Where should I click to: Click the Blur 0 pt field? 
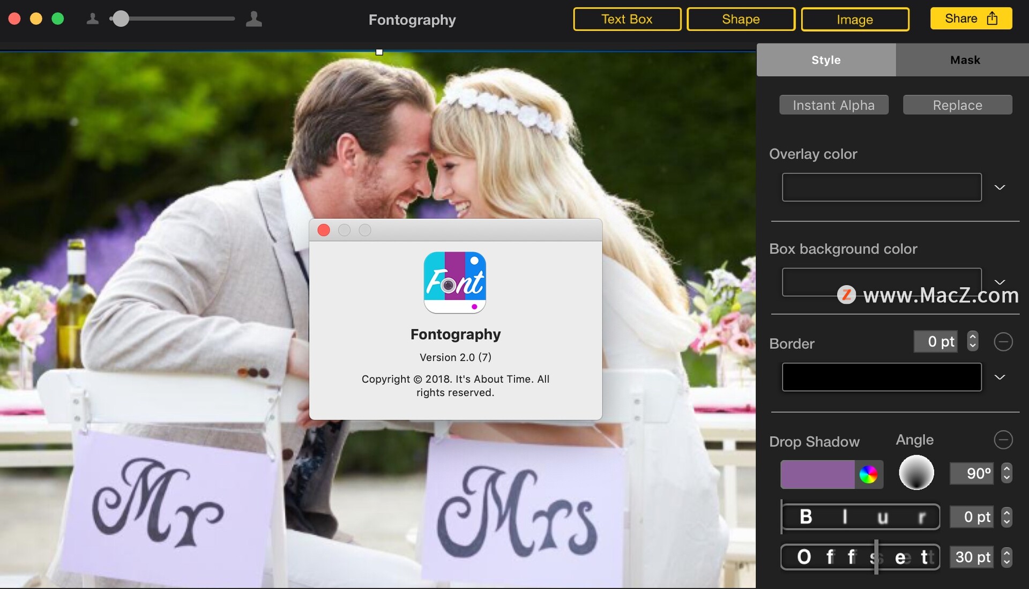[x=971, y=517]
